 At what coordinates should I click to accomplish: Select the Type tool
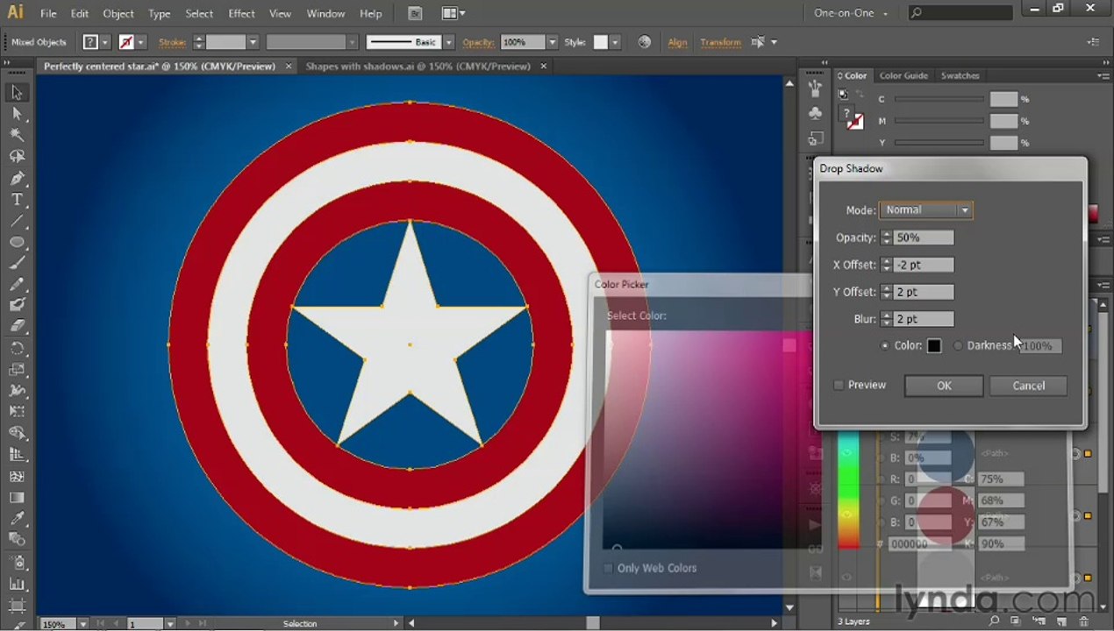click(x=17, y=200)
